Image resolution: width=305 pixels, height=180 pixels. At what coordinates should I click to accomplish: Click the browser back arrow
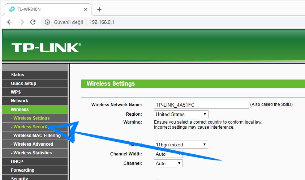[10, 22]
